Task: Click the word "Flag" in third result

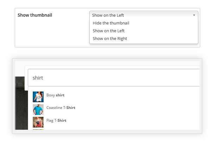Action: [50, 120]
